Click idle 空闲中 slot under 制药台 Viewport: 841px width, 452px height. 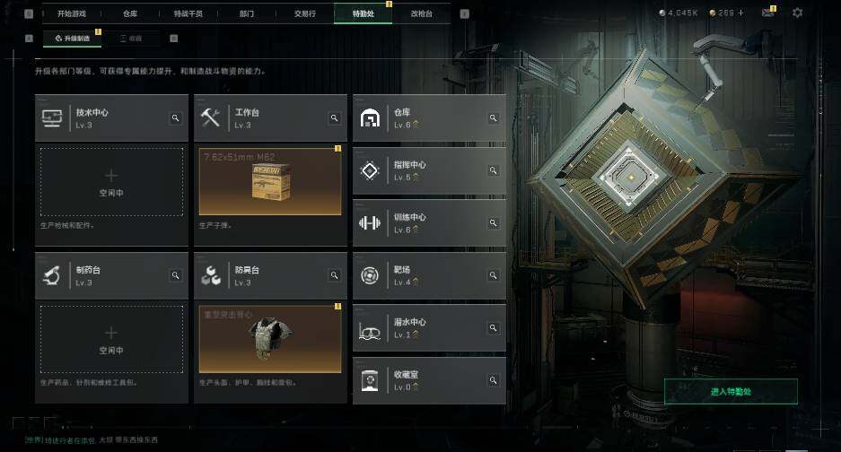click(x=111, y=339)
